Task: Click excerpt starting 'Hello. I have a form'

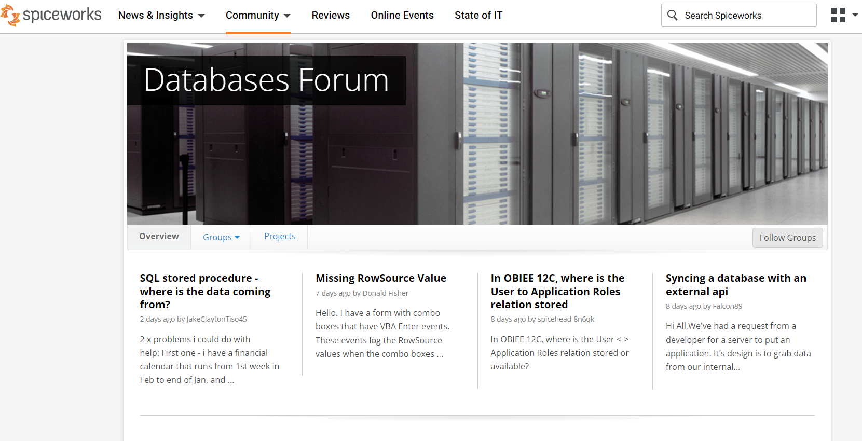Action: (x=382, y=334)
